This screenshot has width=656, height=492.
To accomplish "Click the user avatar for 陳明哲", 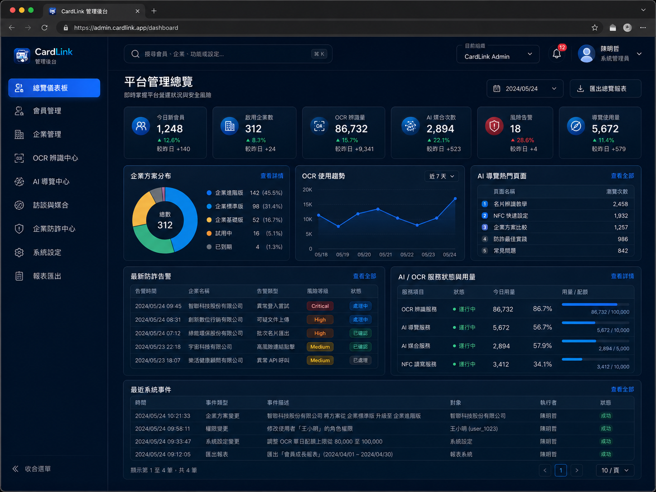I will pos(586,54).
